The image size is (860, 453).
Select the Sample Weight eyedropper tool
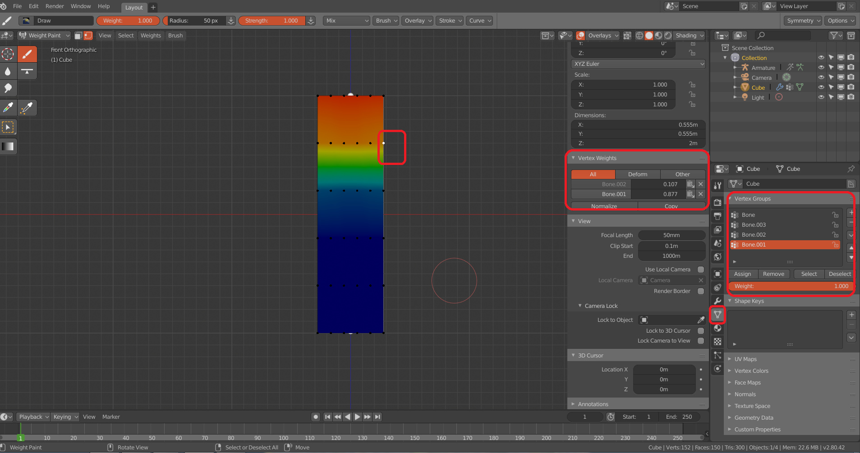tap(8, 108)
